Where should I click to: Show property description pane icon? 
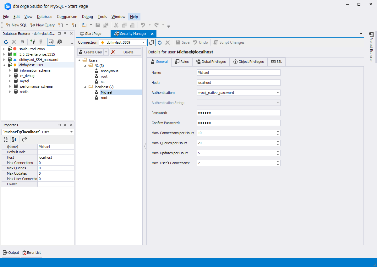(25, 139)
